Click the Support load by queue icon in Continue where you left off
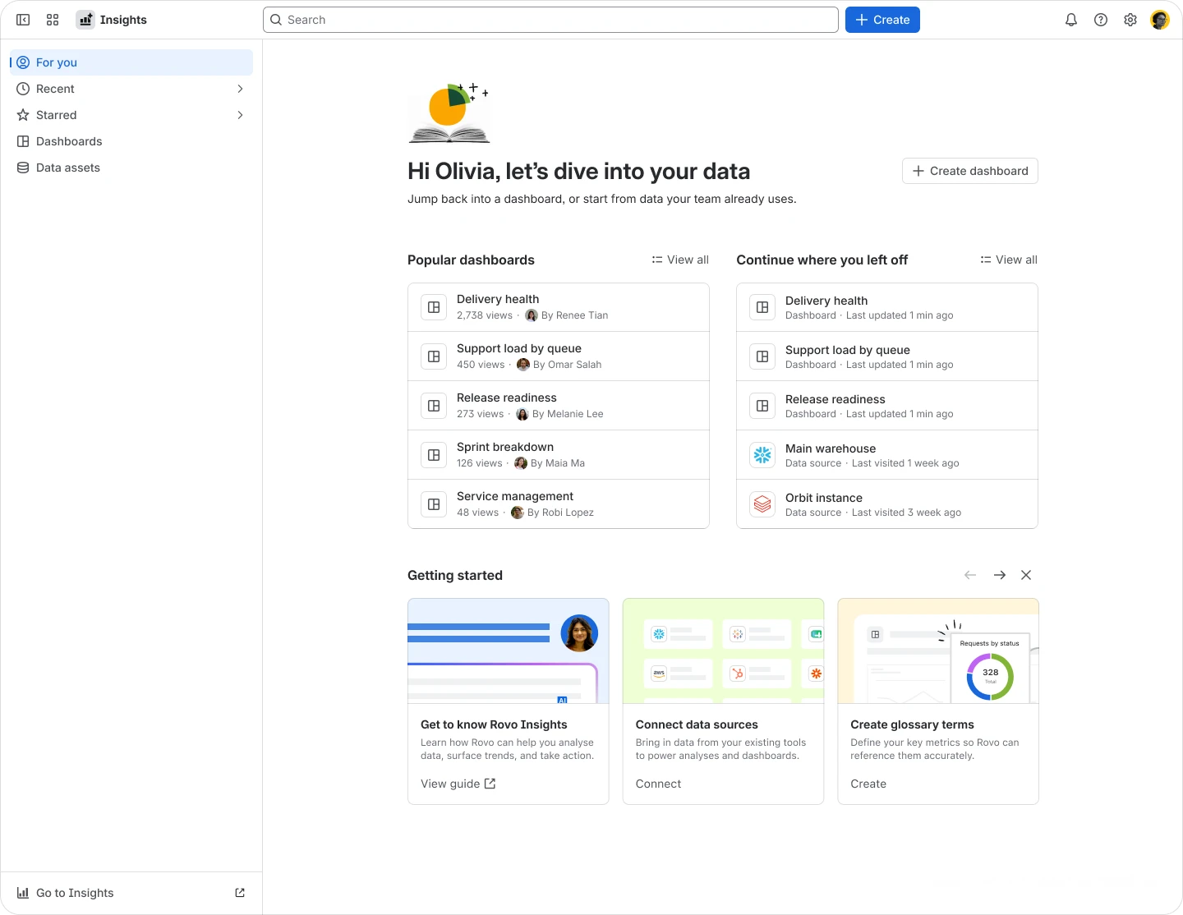The width and height of the screenshot is (1183, 915). click(x=762, y=356)
